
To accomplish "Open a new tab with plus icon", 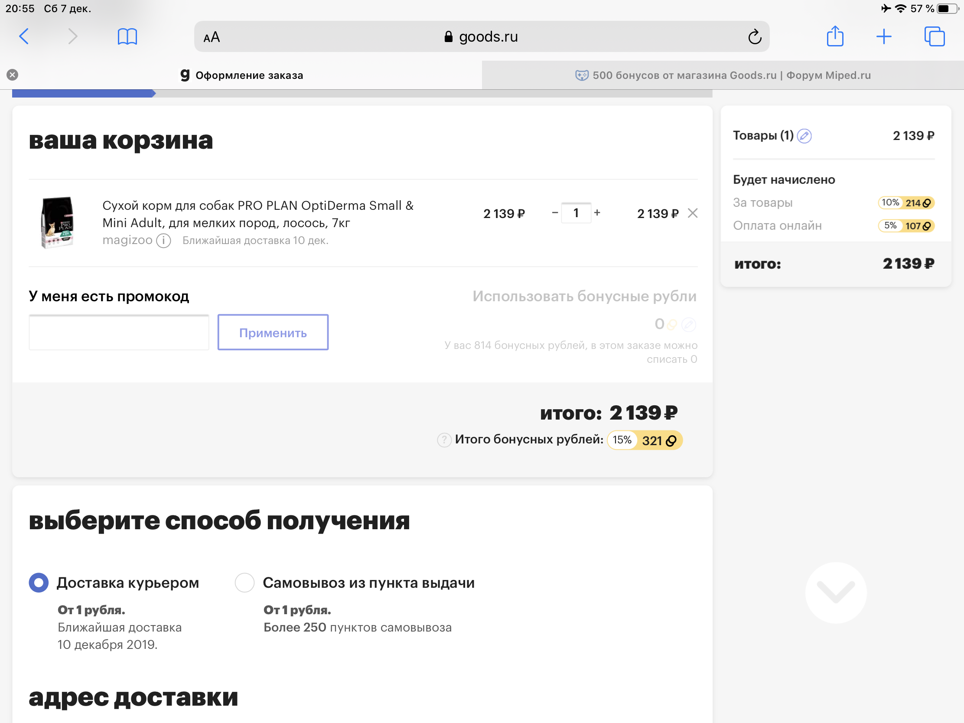I will point(884,36).
